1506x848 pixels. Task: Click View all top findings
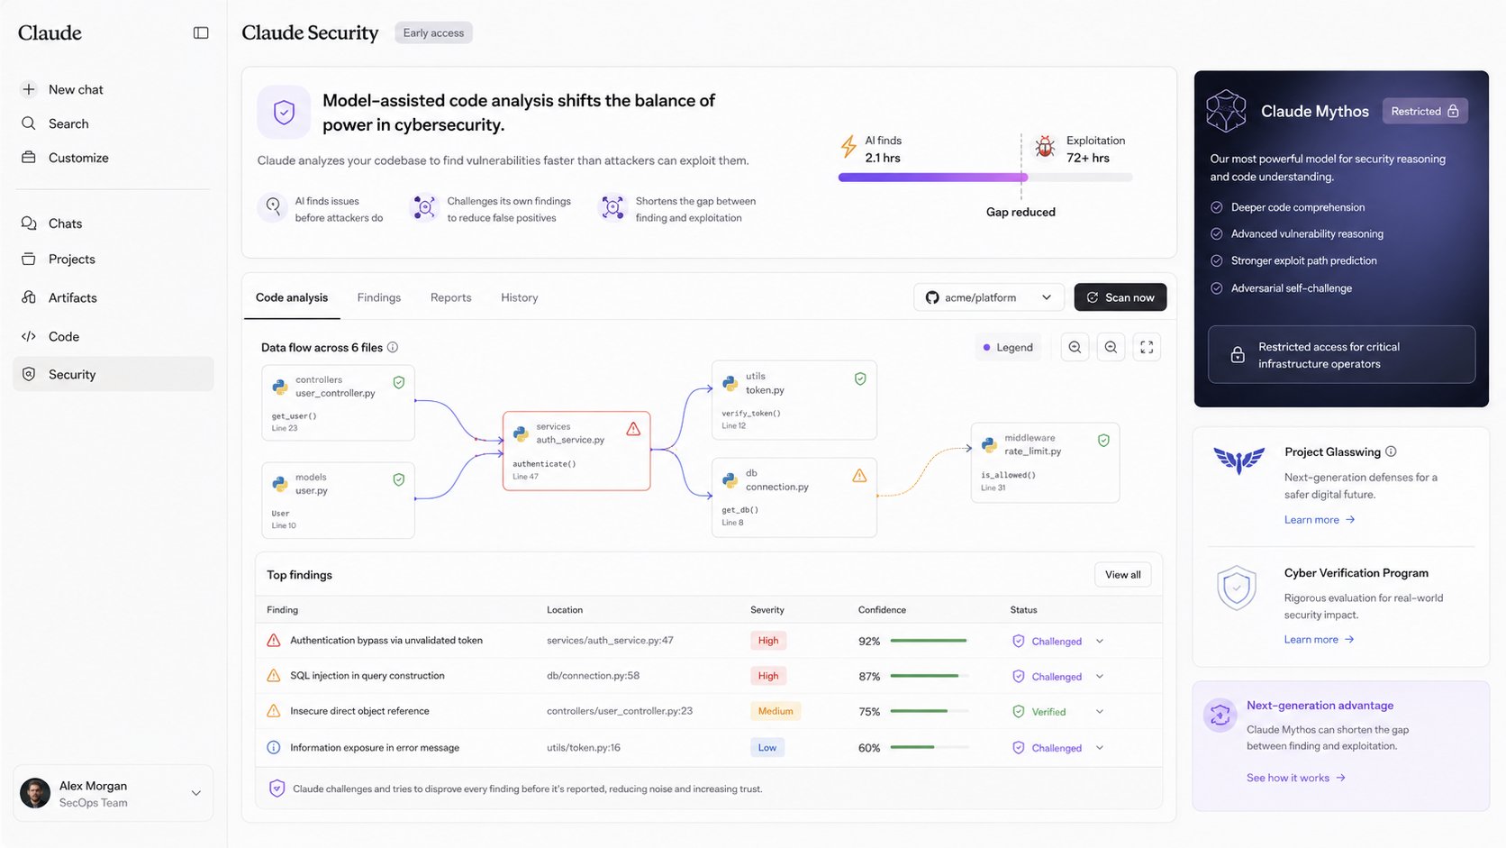click(1123, 575)
